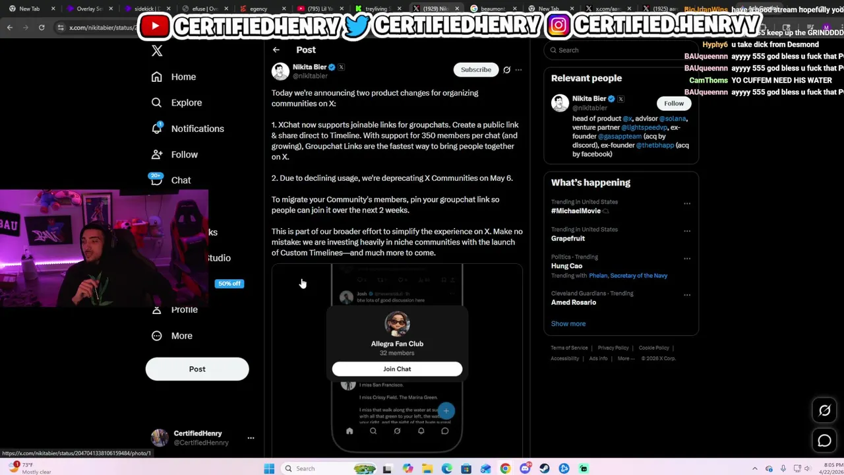
Task: Click the Join Chat button in image
Action: click(397, 369)
